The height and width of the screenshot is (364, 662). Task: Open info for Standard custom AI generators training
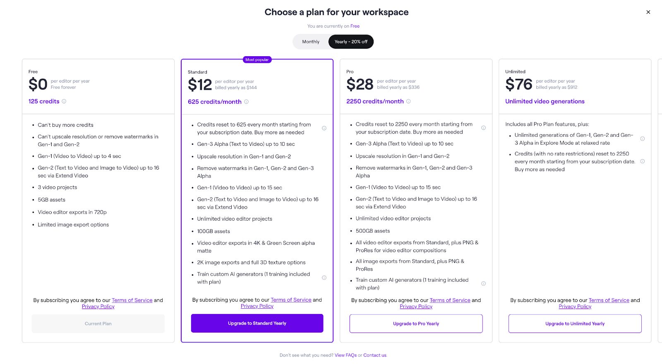(324, 278)
